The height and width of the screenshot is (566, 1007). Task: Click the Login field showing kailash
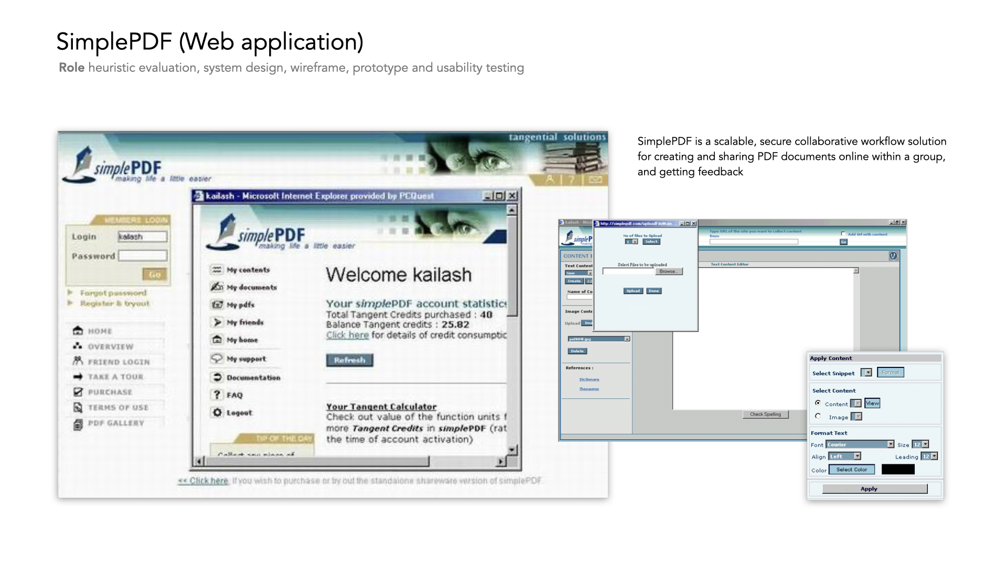point(143,236)
